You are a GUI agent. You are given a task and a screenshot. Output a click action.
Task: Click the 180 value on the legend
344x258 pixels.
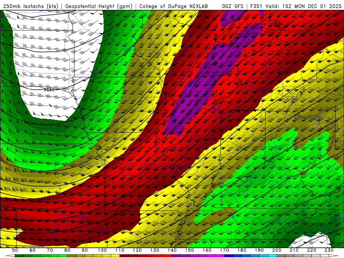(242, 250)
